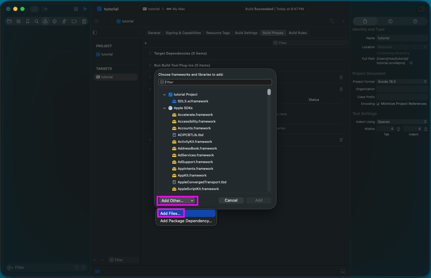Click the add build phase plus icon
The height and width of the screenshot is (278, 431).
[x=146, y=43]
